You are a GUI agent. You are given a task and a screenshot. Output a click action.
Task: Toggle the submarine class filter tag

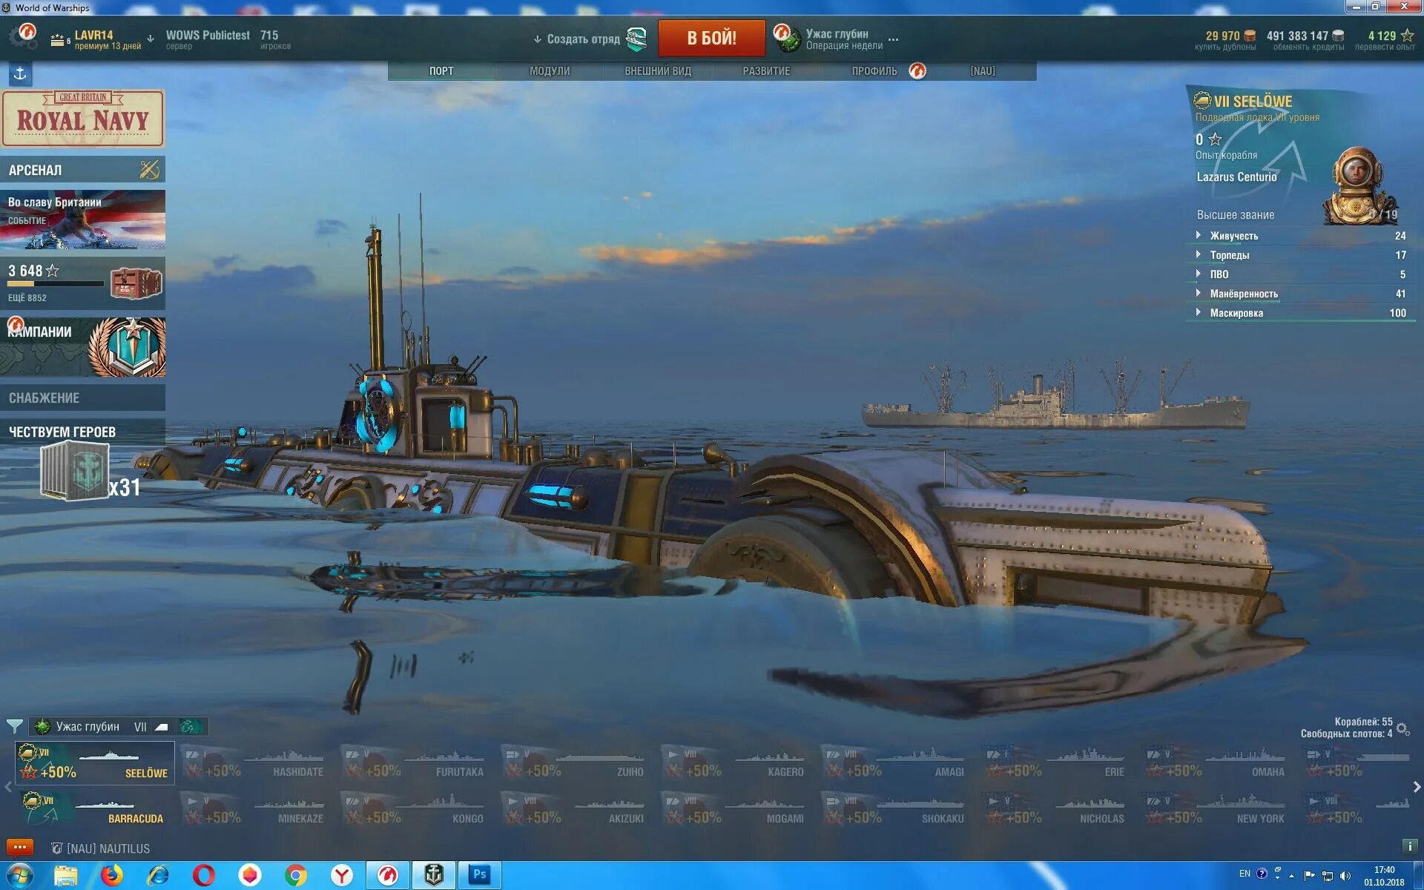click(162, 727)
